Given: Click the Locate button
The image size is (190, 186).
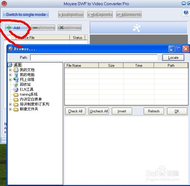Looking at the screenshot, I should point(173,58).
